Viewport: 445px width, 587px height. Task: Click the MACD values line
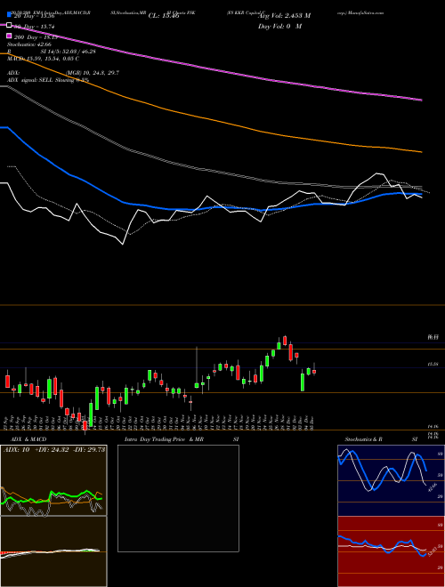[x=43, y=59]
